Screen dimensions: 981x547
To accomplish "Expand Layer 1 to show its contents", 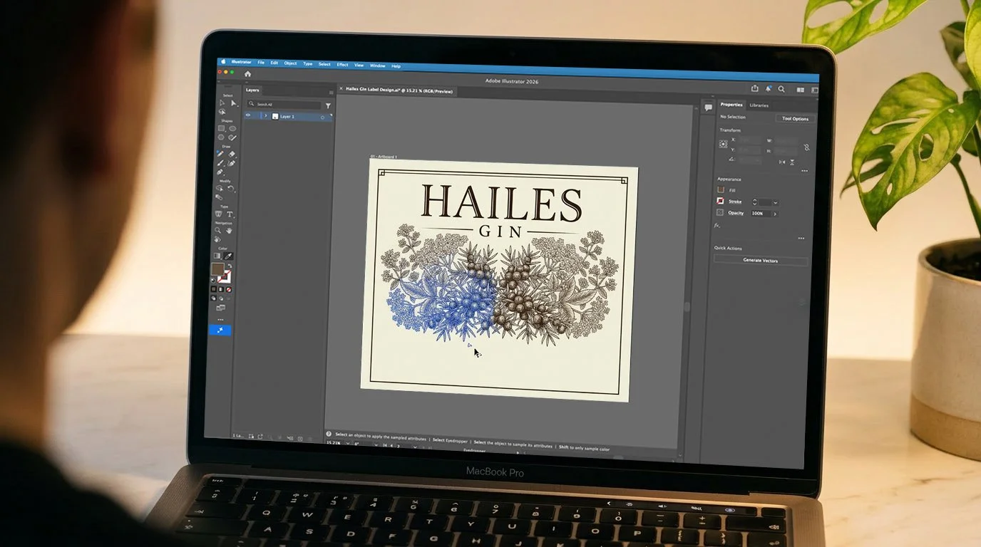I will click(266, 115).
